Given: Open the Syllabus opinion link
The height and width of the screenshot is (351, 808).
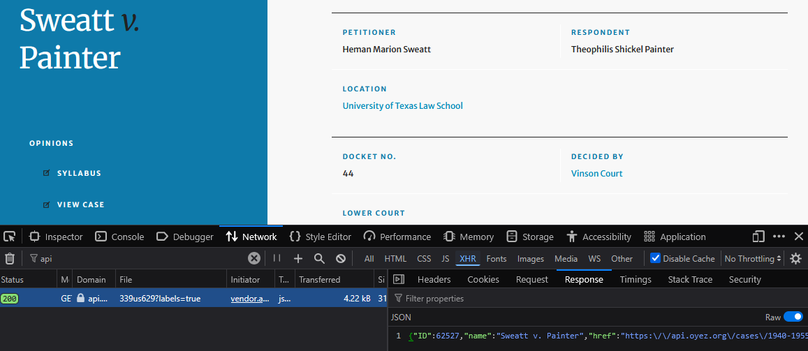Looking at the screenshot, I should (79, 173).
